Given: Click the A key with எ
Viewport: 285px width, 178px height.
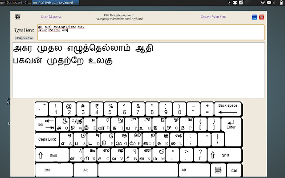Looking at the screenshot, I should point(66,139).
